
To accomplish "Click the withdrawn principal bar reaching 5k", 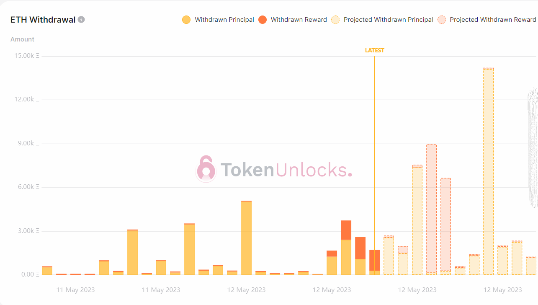I will (x=246, y=238).
